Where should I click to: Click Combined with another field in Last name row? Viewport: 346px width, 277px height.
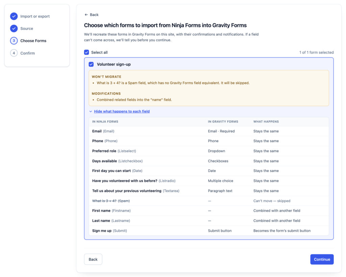pyautogui.click(x=277, y=221)
